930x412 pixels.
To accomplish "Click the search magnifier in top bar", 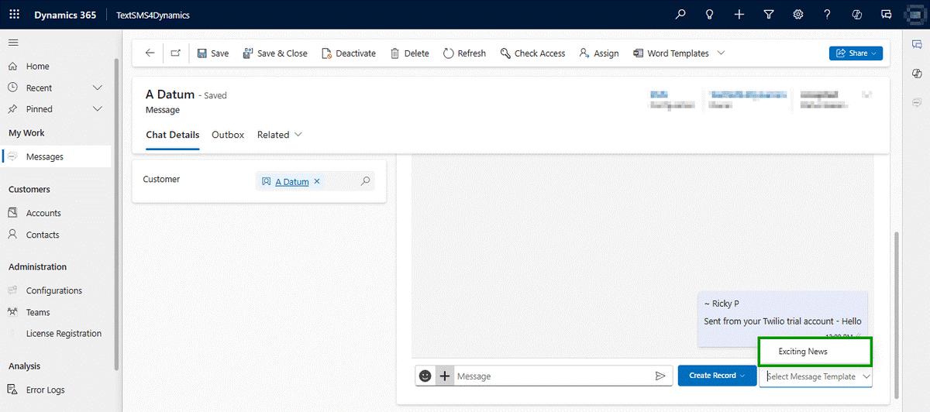I will [680, 15].
